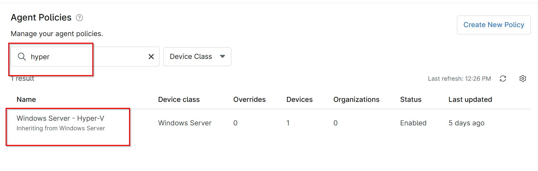Click the magnifier search icon

point(22,57)
